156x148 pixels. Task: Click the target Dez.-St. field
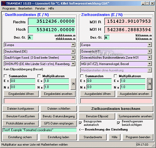point(107,38)
